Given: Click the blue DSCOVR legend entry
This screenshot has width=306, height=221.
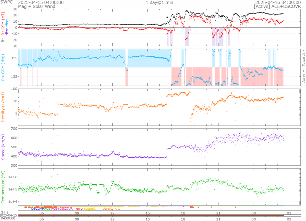Looking at the screenshot, I should point(38,208).
